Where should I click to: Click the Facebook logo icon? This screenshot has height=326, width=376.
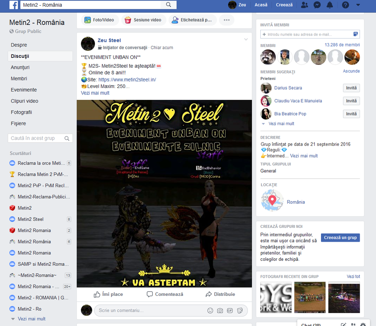[x=14, y=5]
